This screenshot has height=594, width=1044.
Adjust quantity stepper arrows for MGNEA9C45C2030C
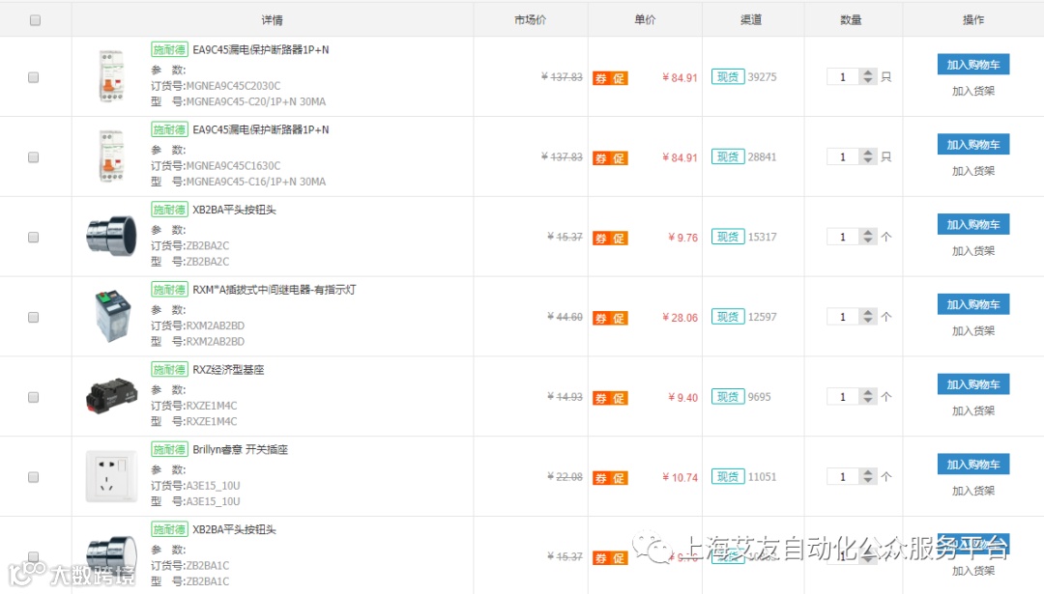coord(867,76)
